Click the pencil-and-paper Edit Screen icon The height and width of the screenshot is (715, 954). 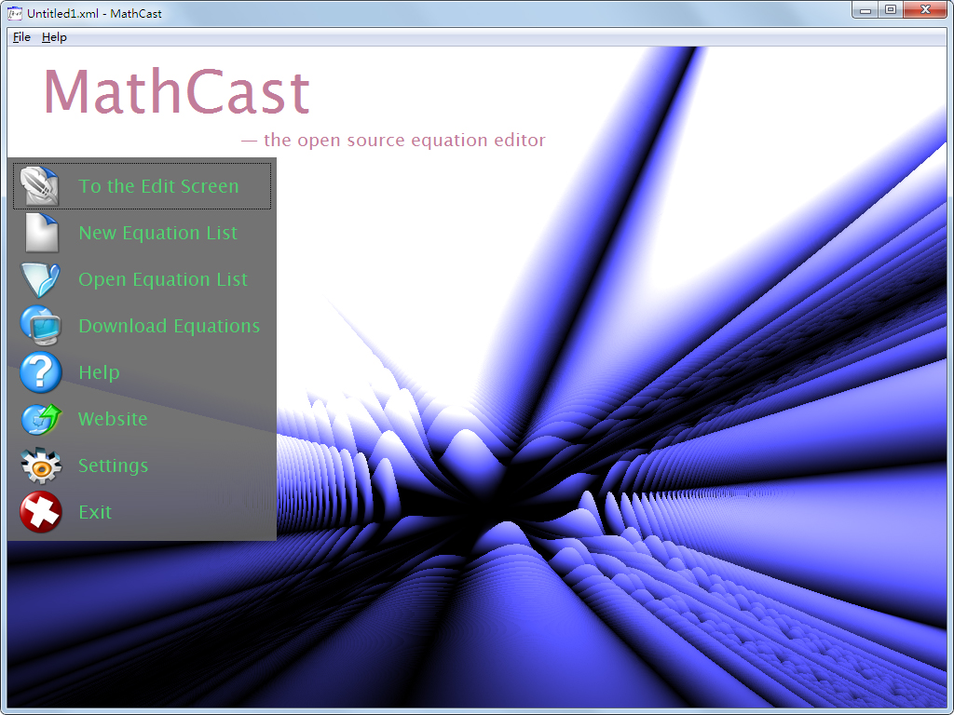click(40, 186)
